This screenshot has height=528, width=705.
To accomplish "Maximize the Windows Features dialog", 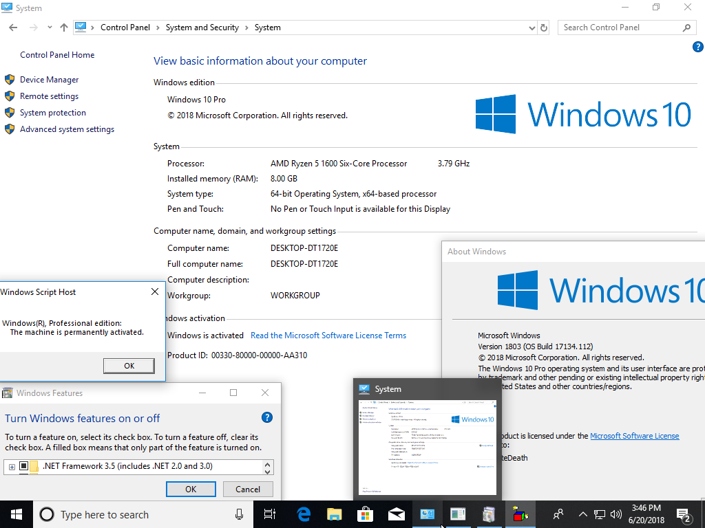I will pos(233,393).
